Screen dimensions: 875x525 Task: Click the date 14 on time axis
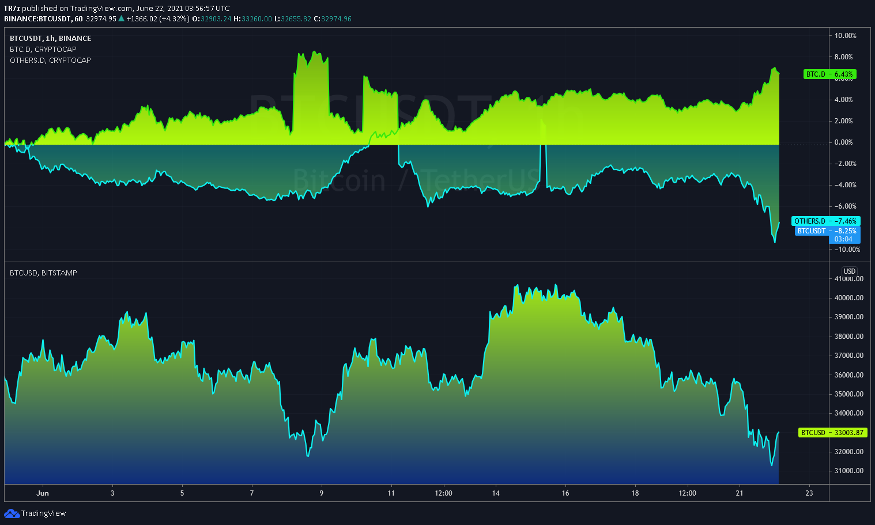pyautogui.click(x=496, y=493)
